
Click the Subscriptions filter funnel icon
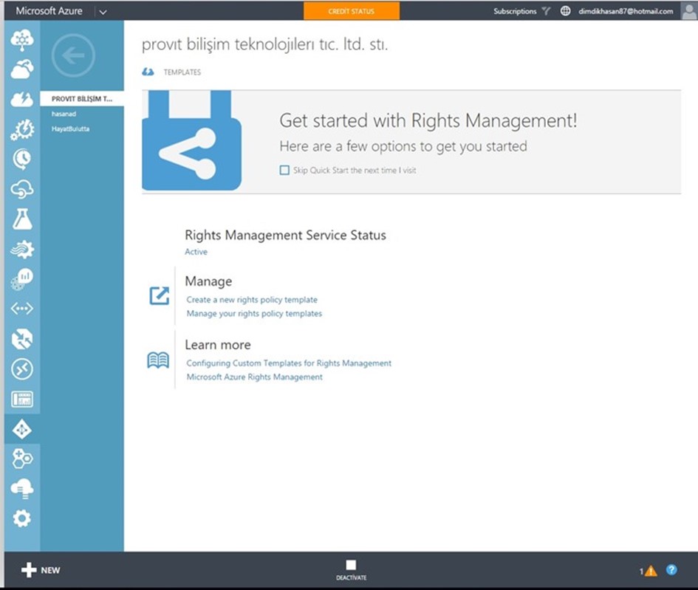click(x=546, y=11)
